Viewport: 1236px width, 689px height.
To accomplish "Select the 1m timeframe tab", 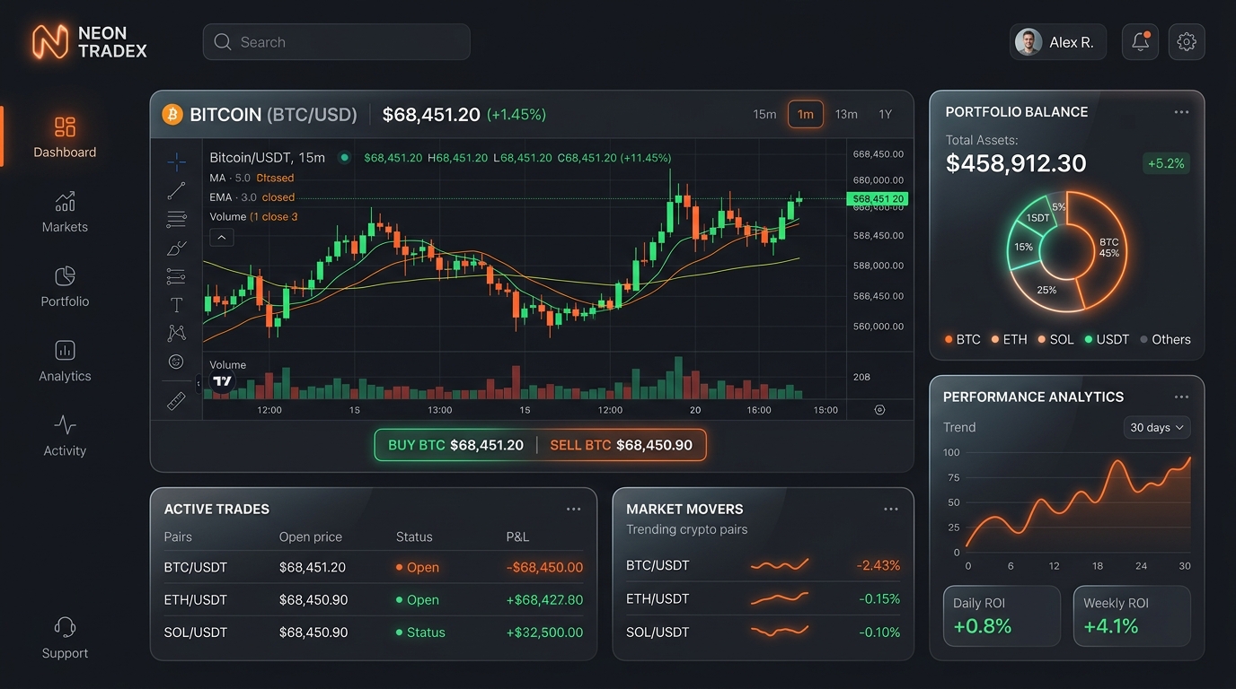I will click(806, 114).
